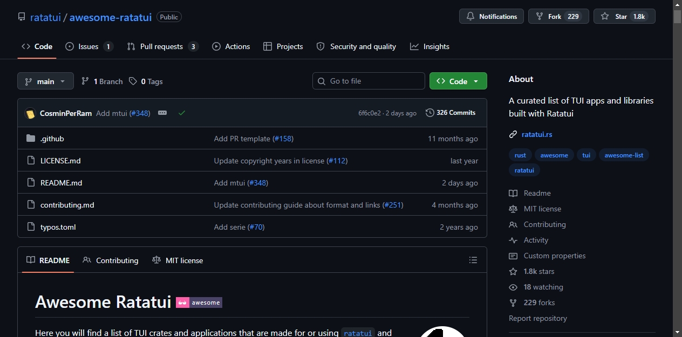Fork the repository
This screenshot has height=337, width=682.
(x=558, y=16)
